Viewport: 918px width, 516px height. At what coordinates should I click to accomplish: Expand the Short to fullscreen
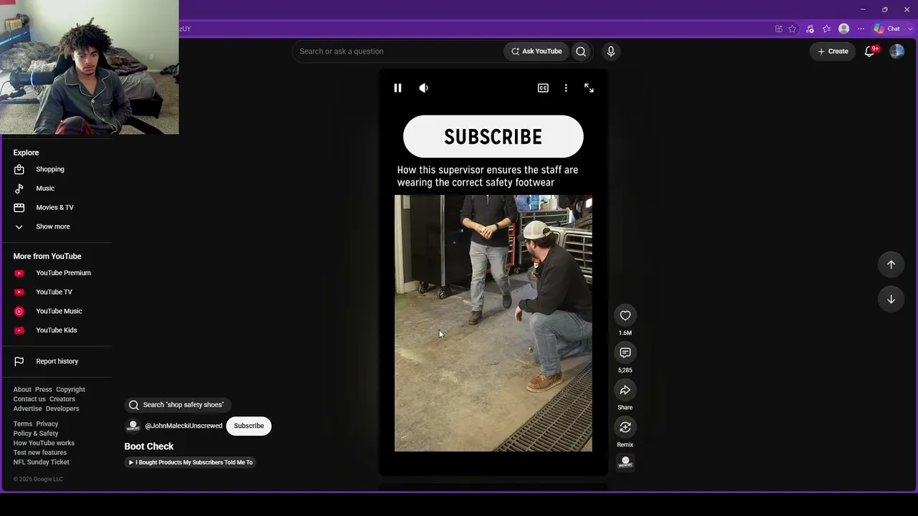click(589, 88)
